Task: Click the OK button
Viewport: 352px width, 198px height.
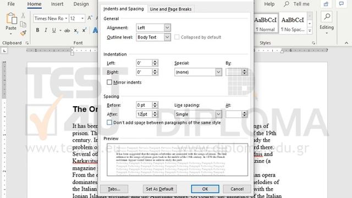Action: [205, 189]
